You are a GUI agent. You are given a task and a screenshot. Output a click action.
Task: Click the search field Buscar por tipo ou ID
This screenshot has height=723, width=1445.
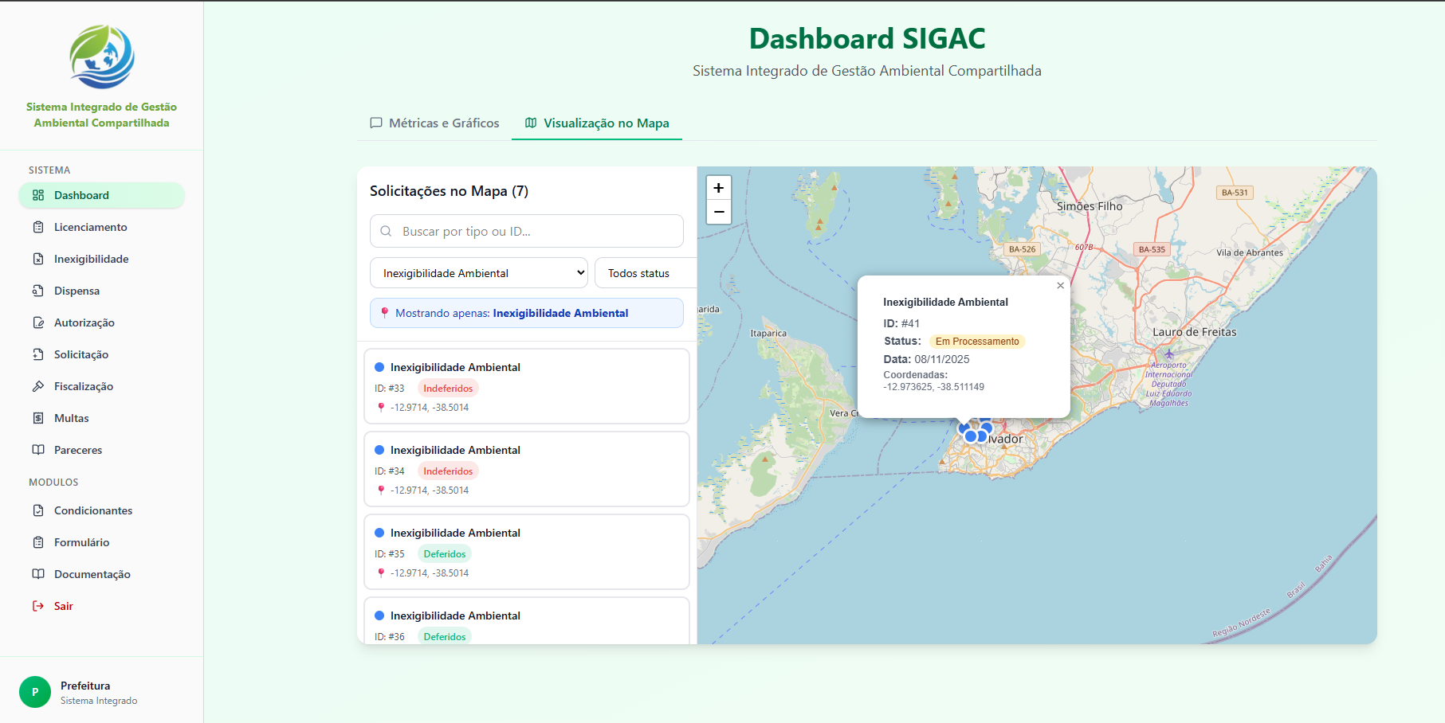coord(526,231)
